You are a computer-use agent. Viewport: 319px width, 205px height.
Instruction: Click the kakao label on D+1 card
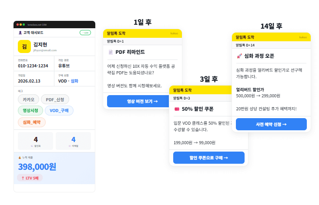click(x=174, y=33)
